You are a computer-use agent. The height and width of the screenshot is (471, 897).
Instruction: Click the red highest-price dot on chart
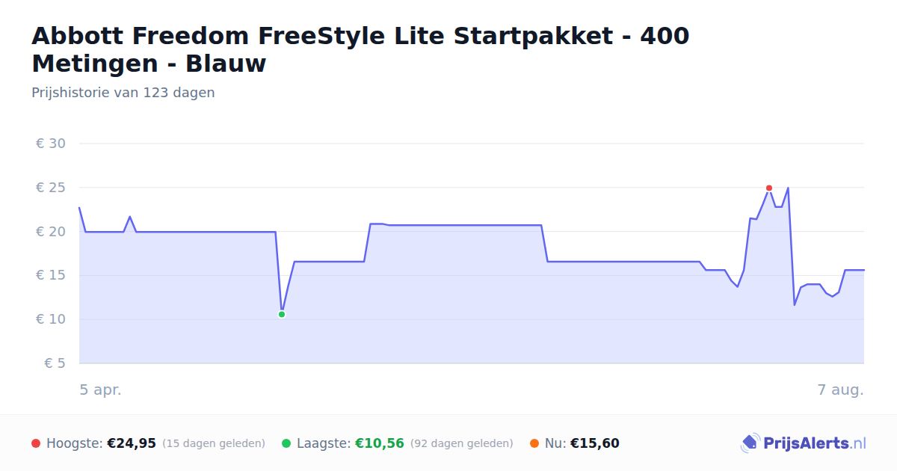point(768,188)
